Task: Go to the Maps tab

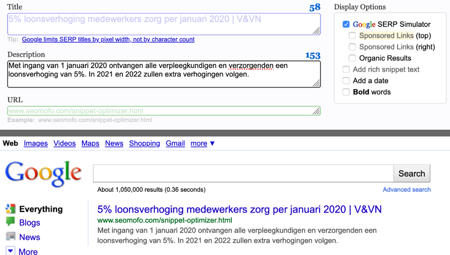Action: pyautogui.click(x=90, y=143)
